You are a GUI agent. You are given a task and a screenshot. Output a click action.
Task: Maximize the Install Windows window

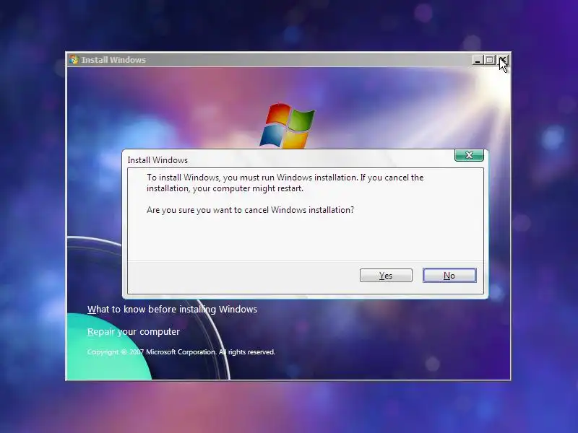[490, 60]
